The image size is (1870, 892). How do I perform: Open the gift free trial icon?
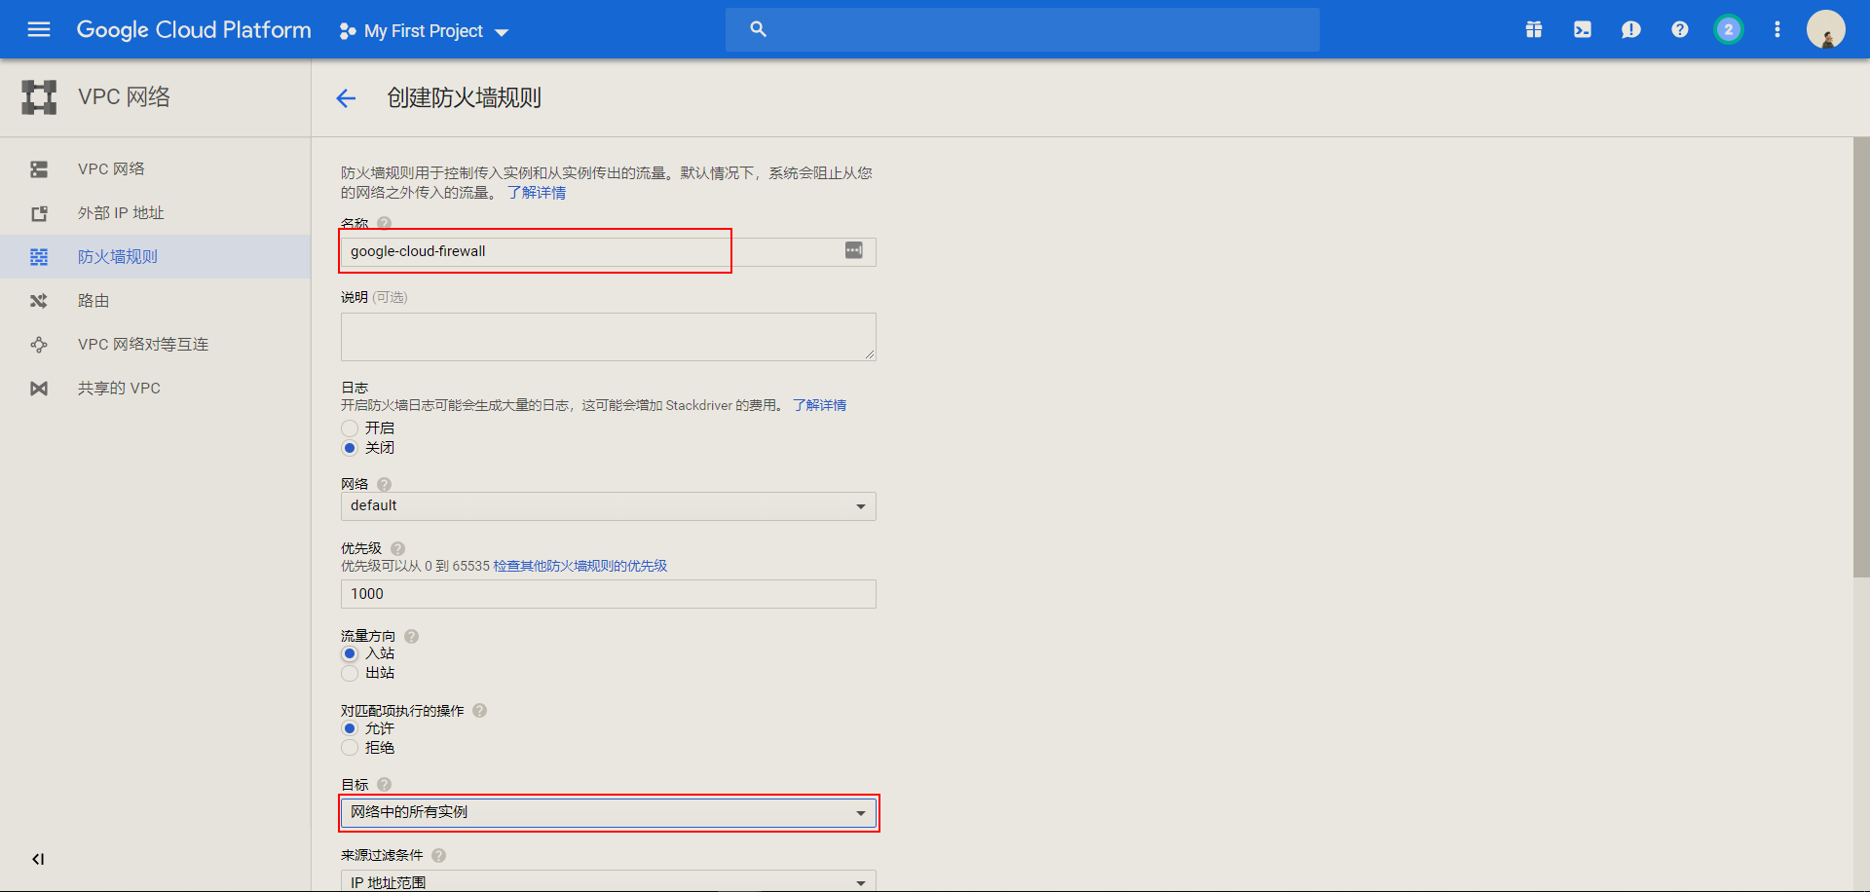1534,29
